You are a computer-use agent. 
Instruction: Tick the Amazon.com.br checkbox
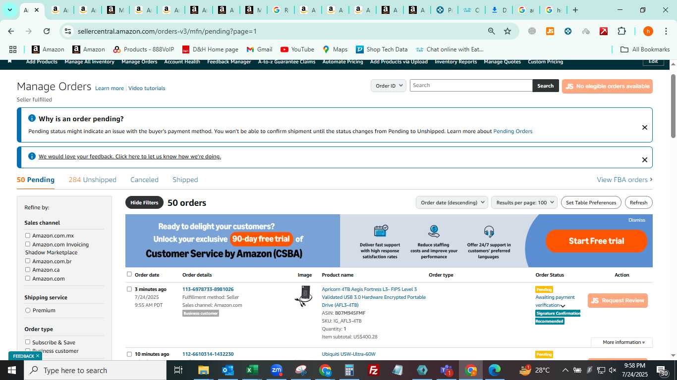tap(28, 261)
